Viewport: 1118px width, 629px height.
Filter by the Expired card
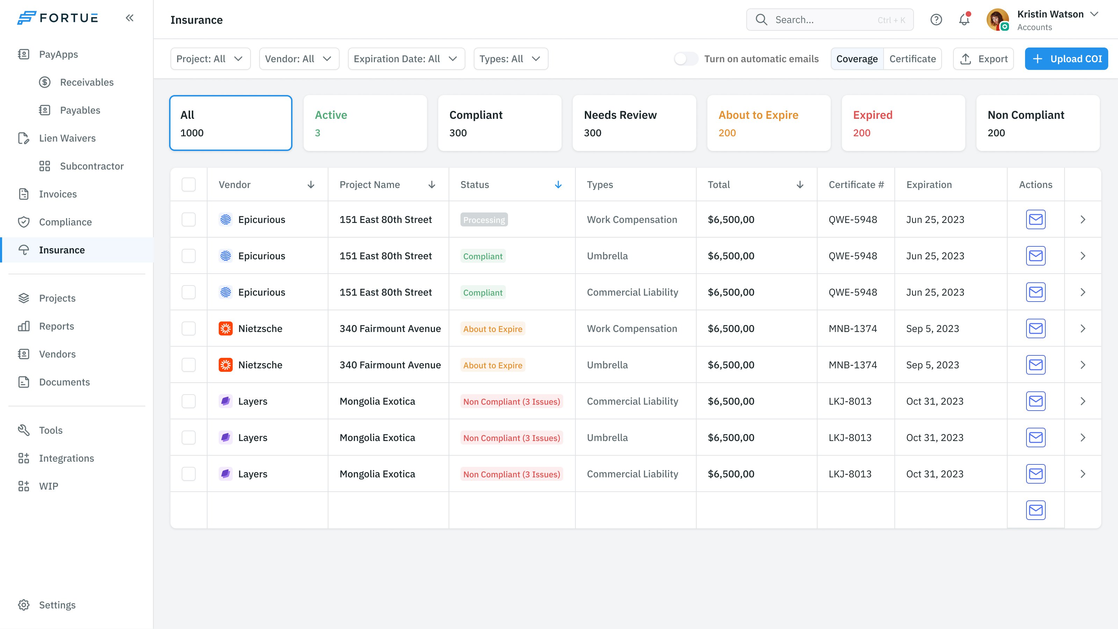[x=903, y=123]
